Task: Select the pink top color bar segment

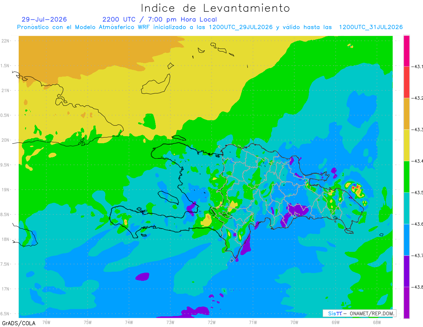Action: (x=406, y=51)
